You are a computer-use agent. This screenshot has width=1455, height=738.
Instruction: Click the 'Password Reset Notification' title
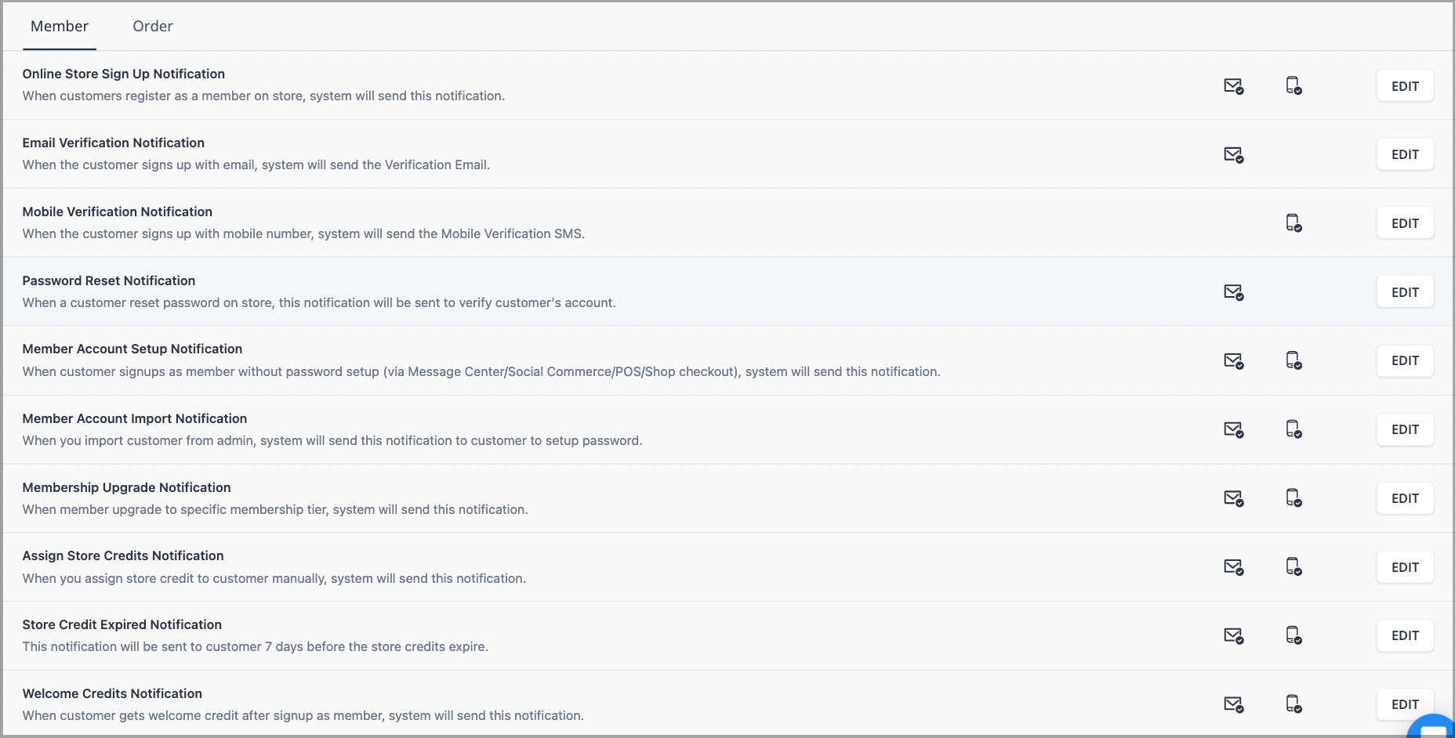pyautogui.click(x=109, y=280)
